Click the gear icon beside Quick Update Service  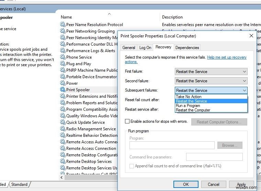(x=63, y=122)
